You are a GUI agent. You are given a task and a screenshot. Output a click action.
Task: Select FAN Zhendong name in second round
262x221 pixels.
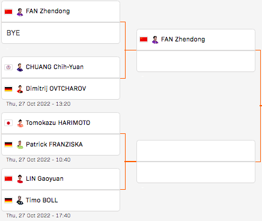[x=183, y=39]
